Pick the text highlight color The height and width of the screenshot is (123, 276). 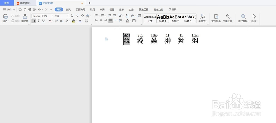pos(73,21)
